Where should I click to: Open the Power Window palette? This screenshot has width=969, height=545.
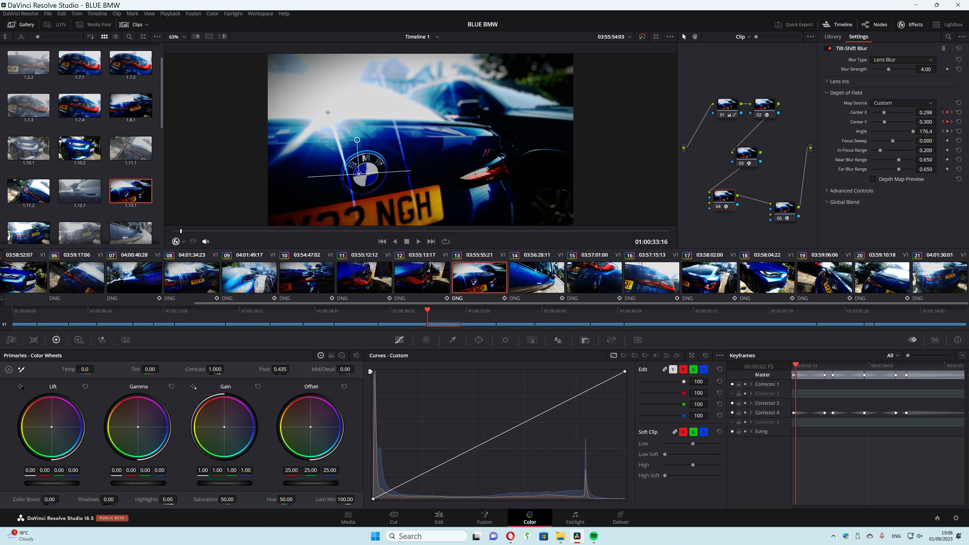click(479, 340)
